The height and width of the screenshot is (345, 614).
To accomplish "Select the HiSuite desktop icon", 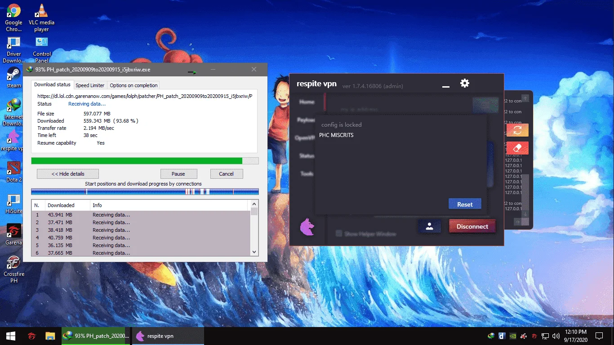I will [13, 203].
